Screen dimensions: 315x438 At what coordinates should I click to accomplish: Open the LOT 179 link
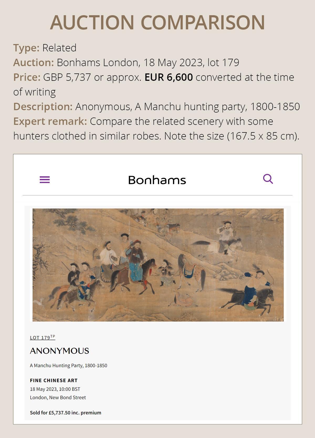click(x=42, y=338)
